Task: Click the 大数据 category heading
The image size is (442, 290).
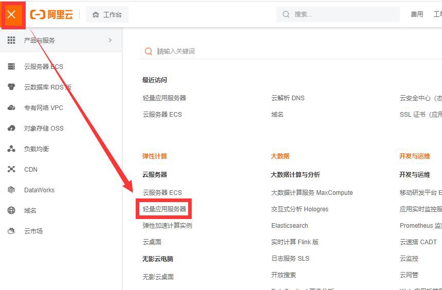Action: pyautogui.click(x=280, y=156)
